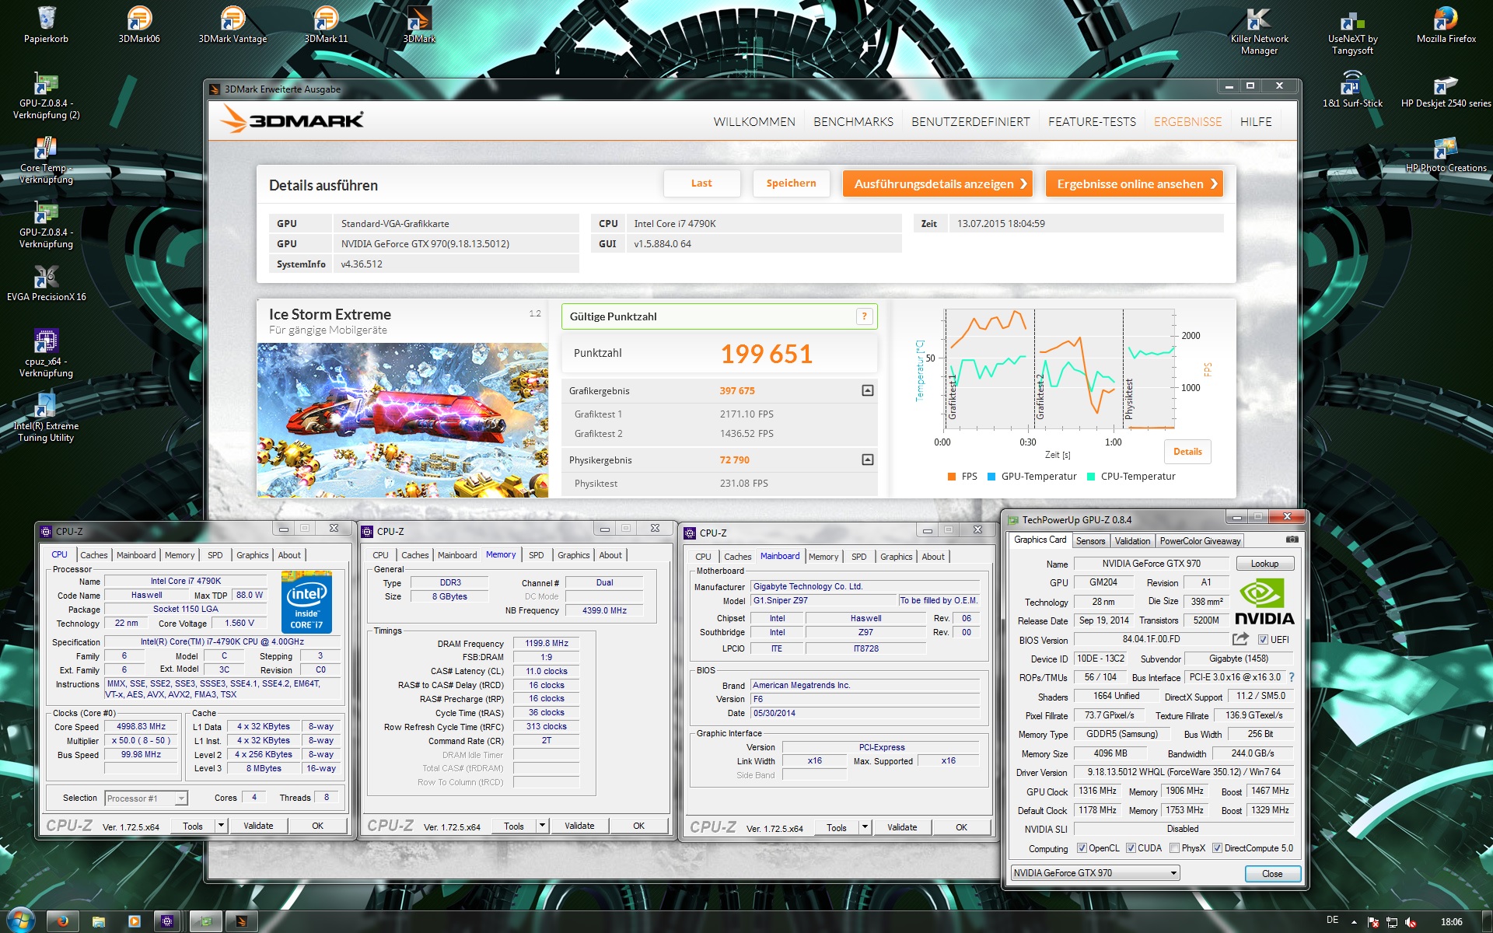Click the Close button in GPU-Z

(1272, 874)
